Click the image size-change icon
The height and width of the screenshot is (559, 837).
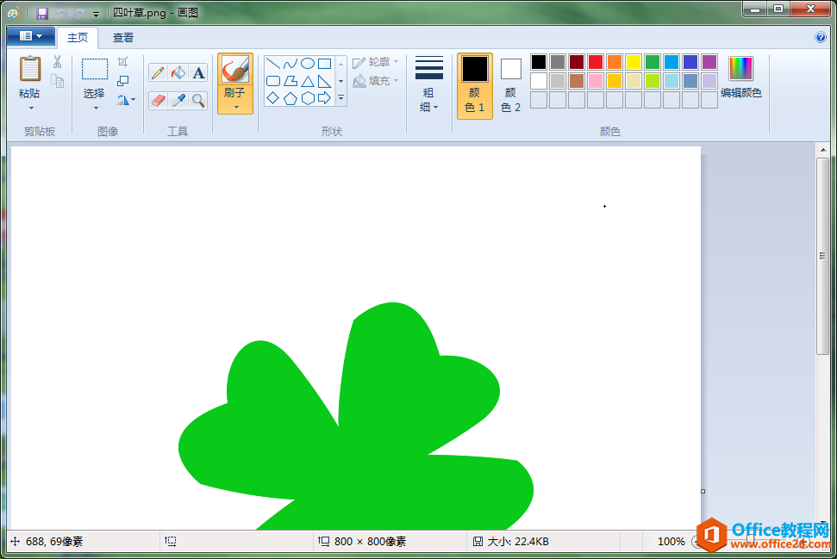[x=122, y=81]
